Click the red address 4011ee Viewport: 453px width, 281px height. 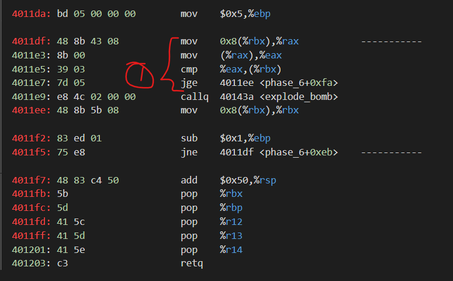point(31,110)
